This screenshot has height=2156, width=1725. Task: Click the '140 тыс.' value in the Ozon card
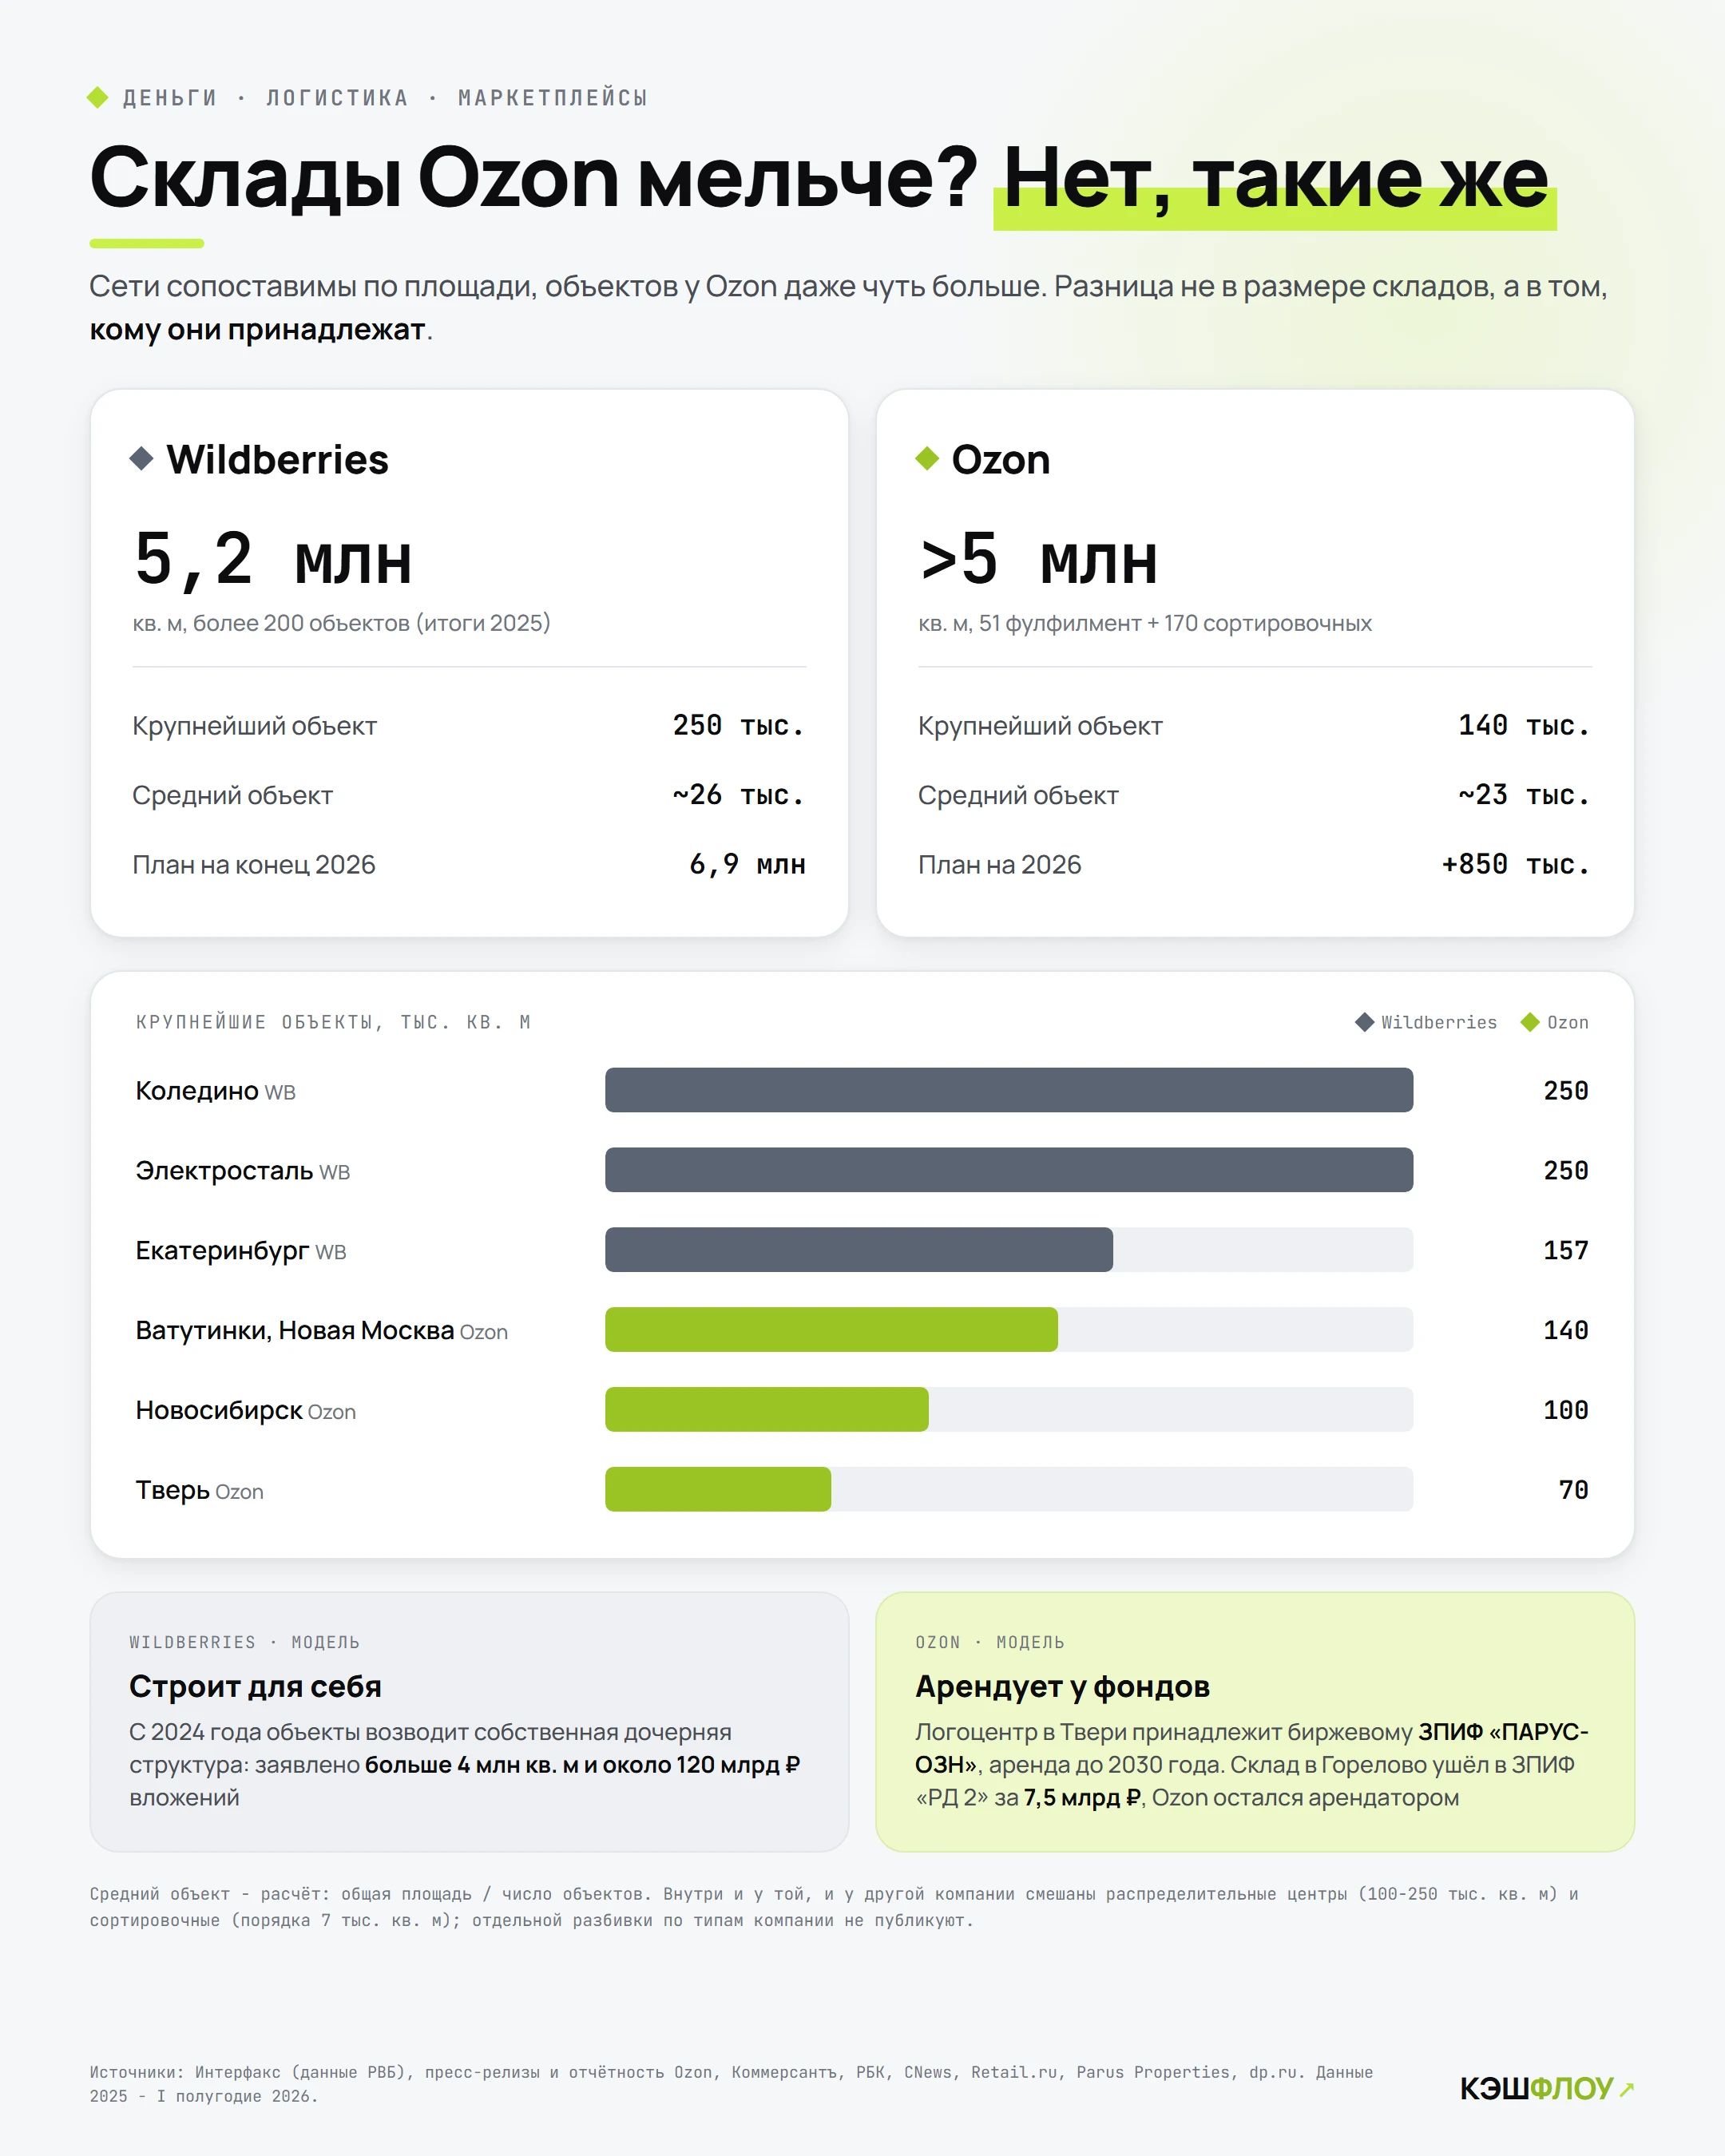(1524, 725)
